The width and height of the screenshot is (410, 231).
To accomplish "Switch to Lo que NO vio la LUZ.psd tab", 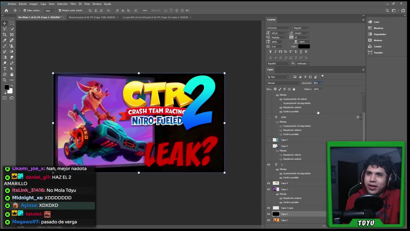I will [155, 17].
